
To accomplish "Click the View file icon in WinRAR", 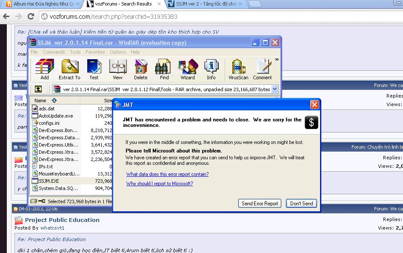I will coord(118,69).
